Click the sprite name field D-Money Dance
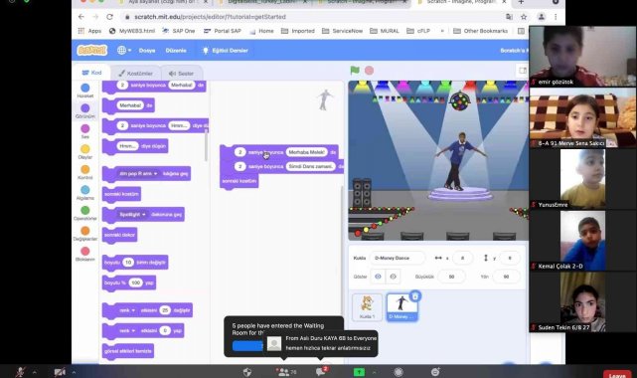This screenshot has height=378, width=637. pos(397,258)
